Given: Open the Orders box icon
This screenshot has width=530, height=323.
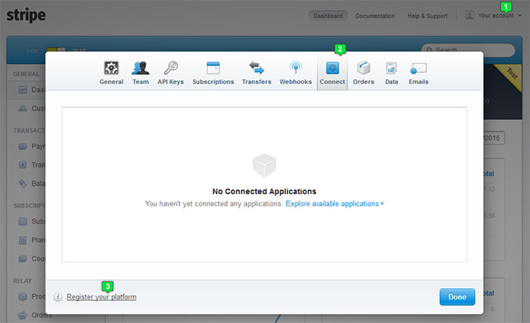Looking at the screenshot, I should click(x=363, y=68).
